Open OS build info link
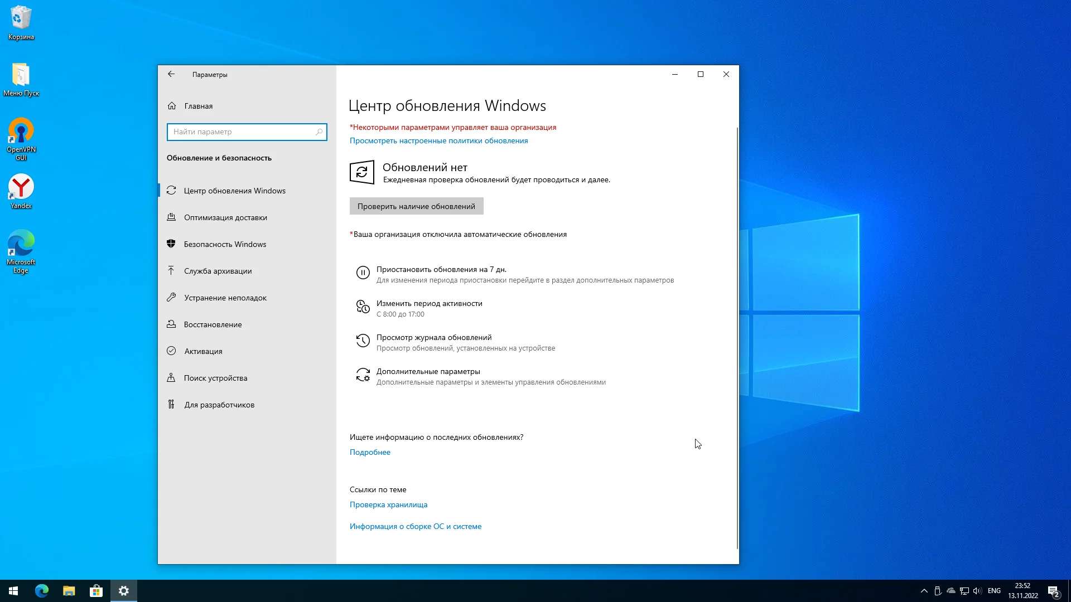The height and width of the screenshot is (602, 1071). click(415, 526)
